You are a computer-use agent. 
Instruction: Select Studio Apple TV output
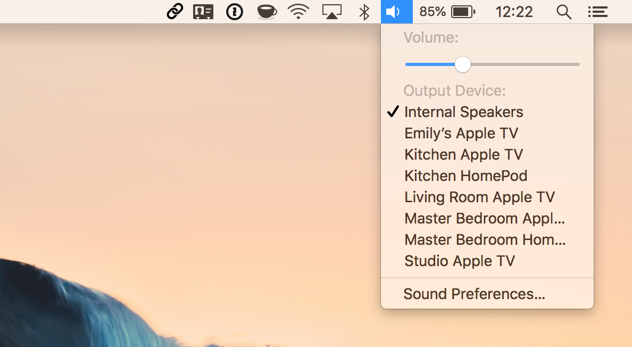click(460, 261)
